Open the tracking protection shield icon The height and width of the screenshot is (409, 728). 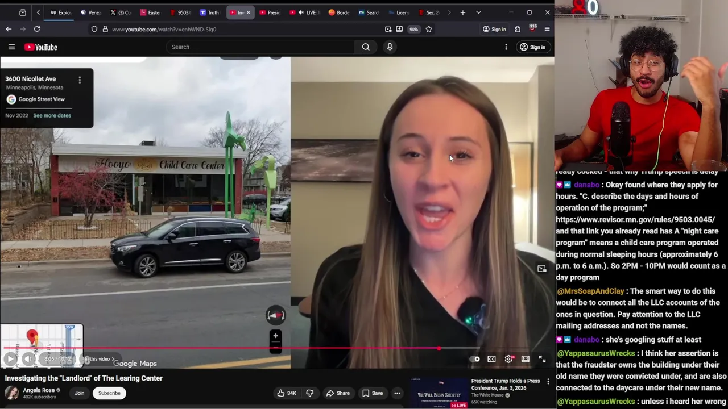pyautogui.click(x=94, y=29)
